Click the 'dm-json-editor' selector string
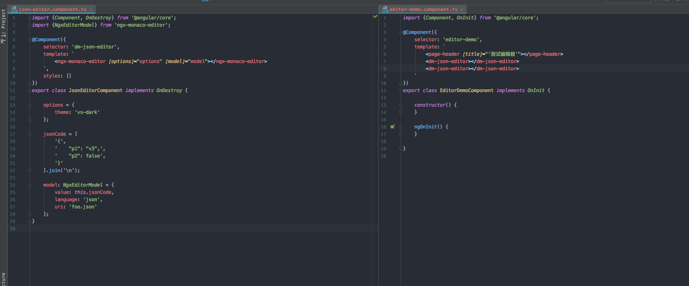Image resolution: width=689 pixels, height=286 pixels. pyautogui.click(x=94, y=47)
